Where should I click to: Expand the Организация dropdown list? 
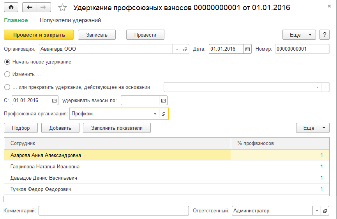[177, 49]
